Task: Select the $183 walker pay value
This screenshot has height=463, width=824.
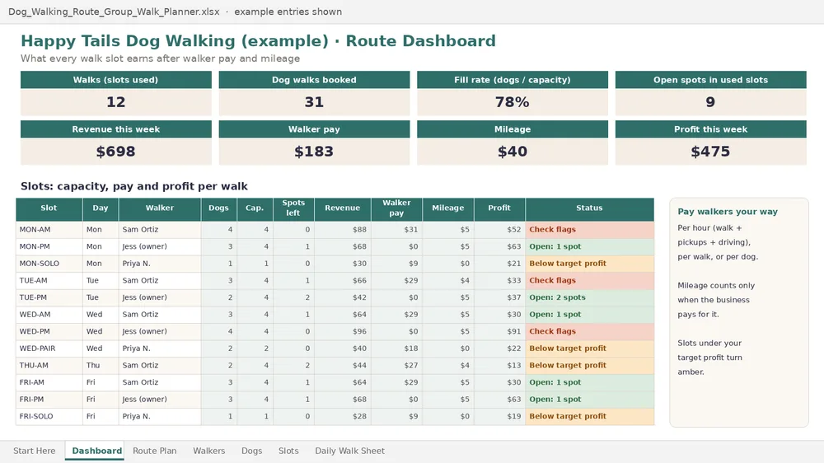Action: click(314, 152)
